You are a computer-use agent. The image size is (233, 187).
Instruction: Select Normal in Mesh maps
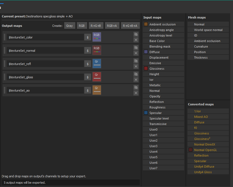(x=208, y=24)
